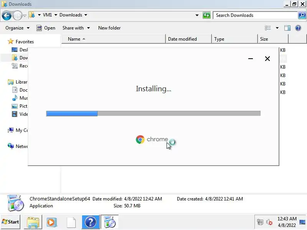Viewport: 307px width, 230px height.
Task: Select Libraries in the navigation pane
Action: 17,82
